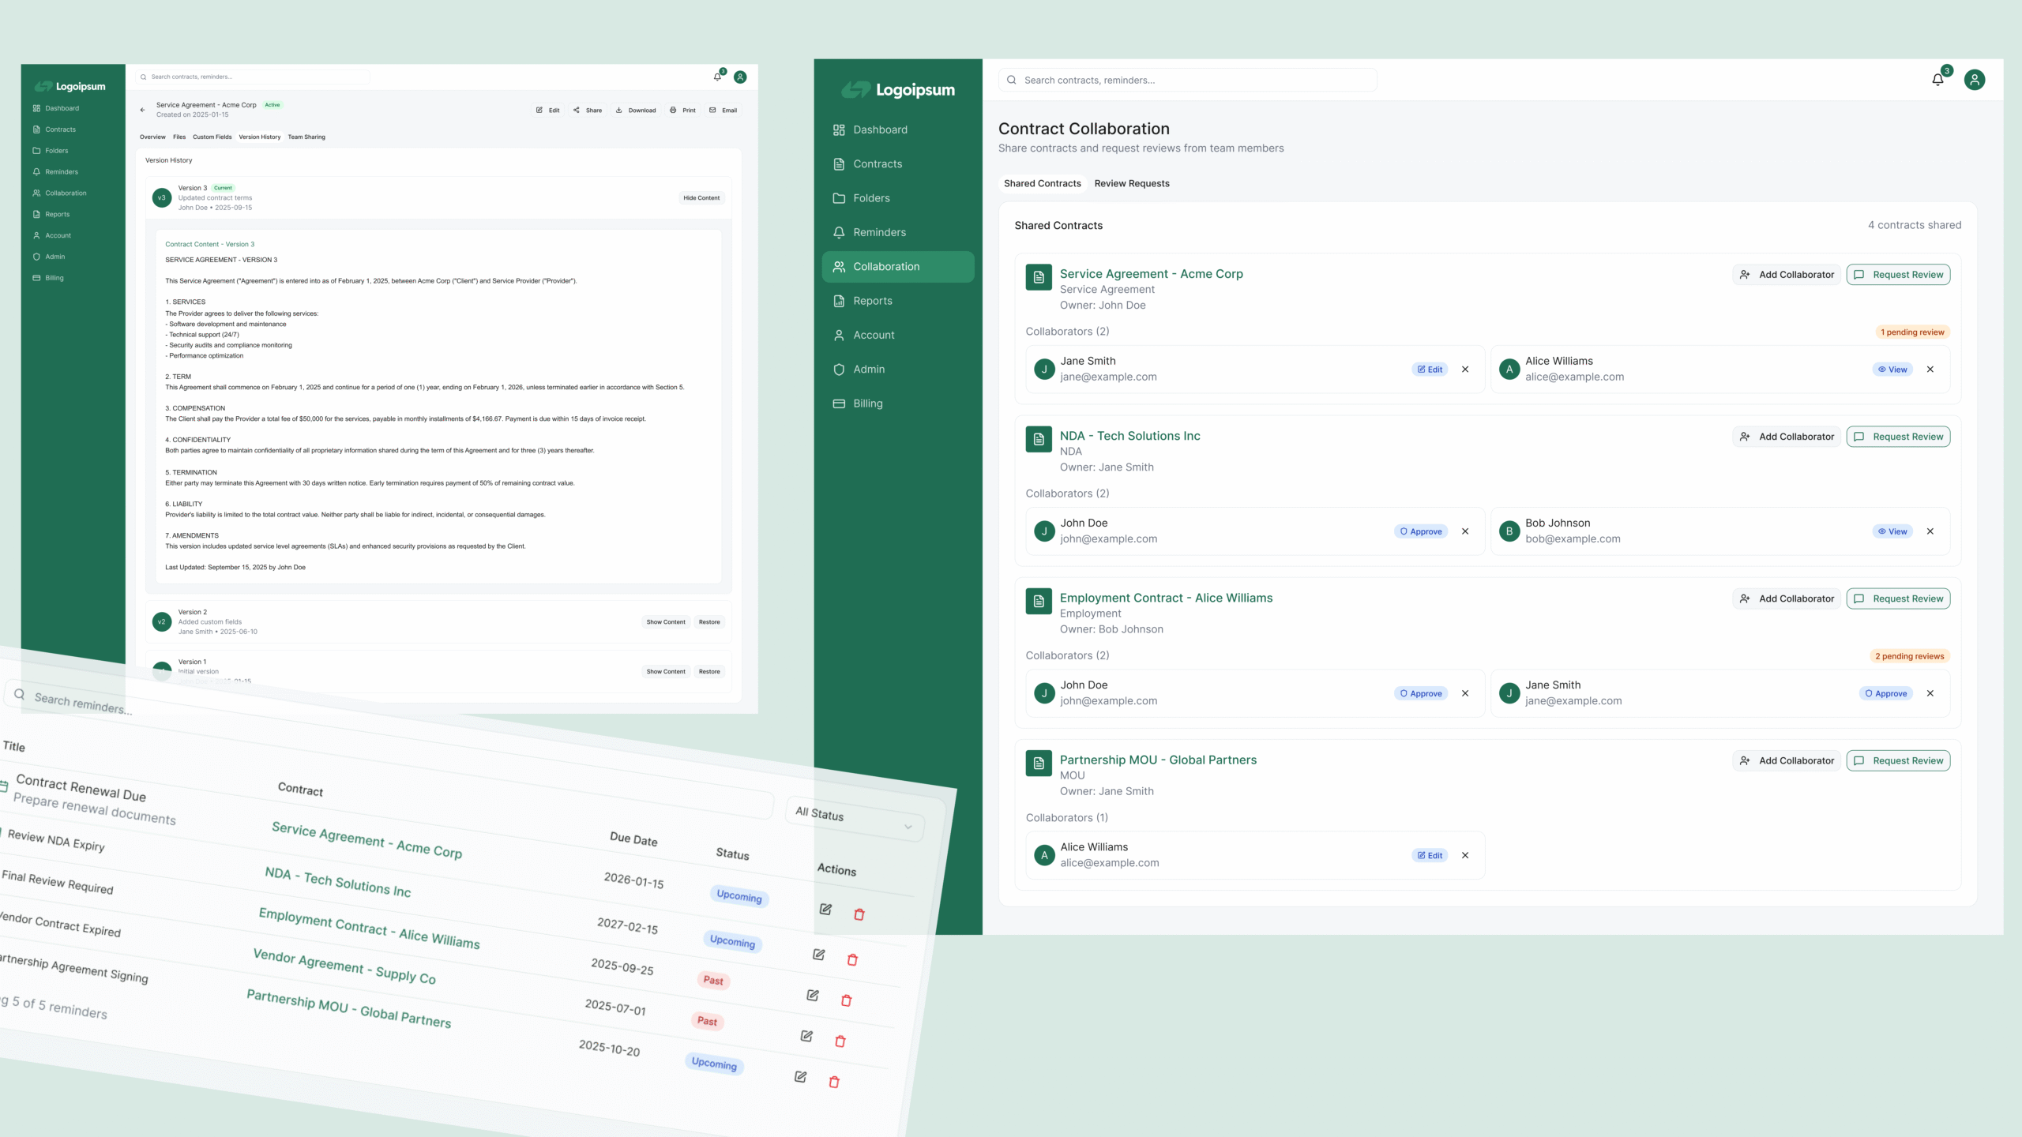Switch to the Review Requests tab
The height and width of the screenshot is (1137, 2022).
pyautogui.click(x=1131, y=183)
